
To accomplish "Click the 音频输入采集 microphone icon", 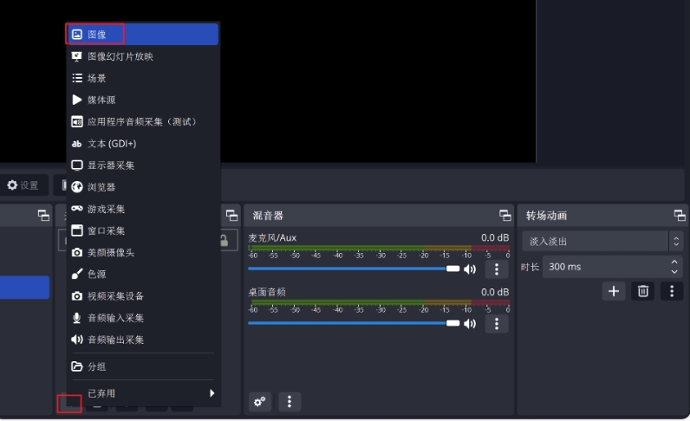I will pos(77,318).
